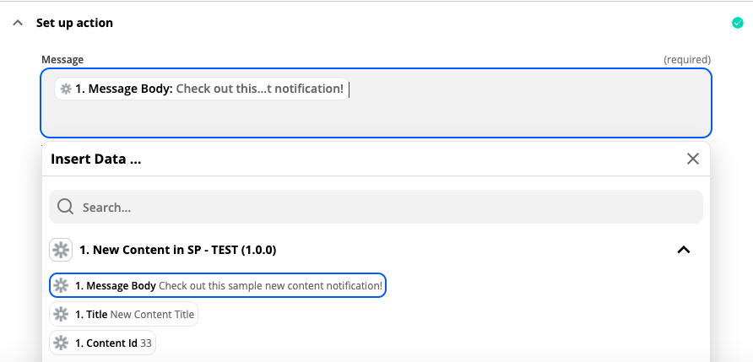Insert the Content Id 33 field
Image resolution: width=753 pixels, height=362 pixels.
(112, 343)
